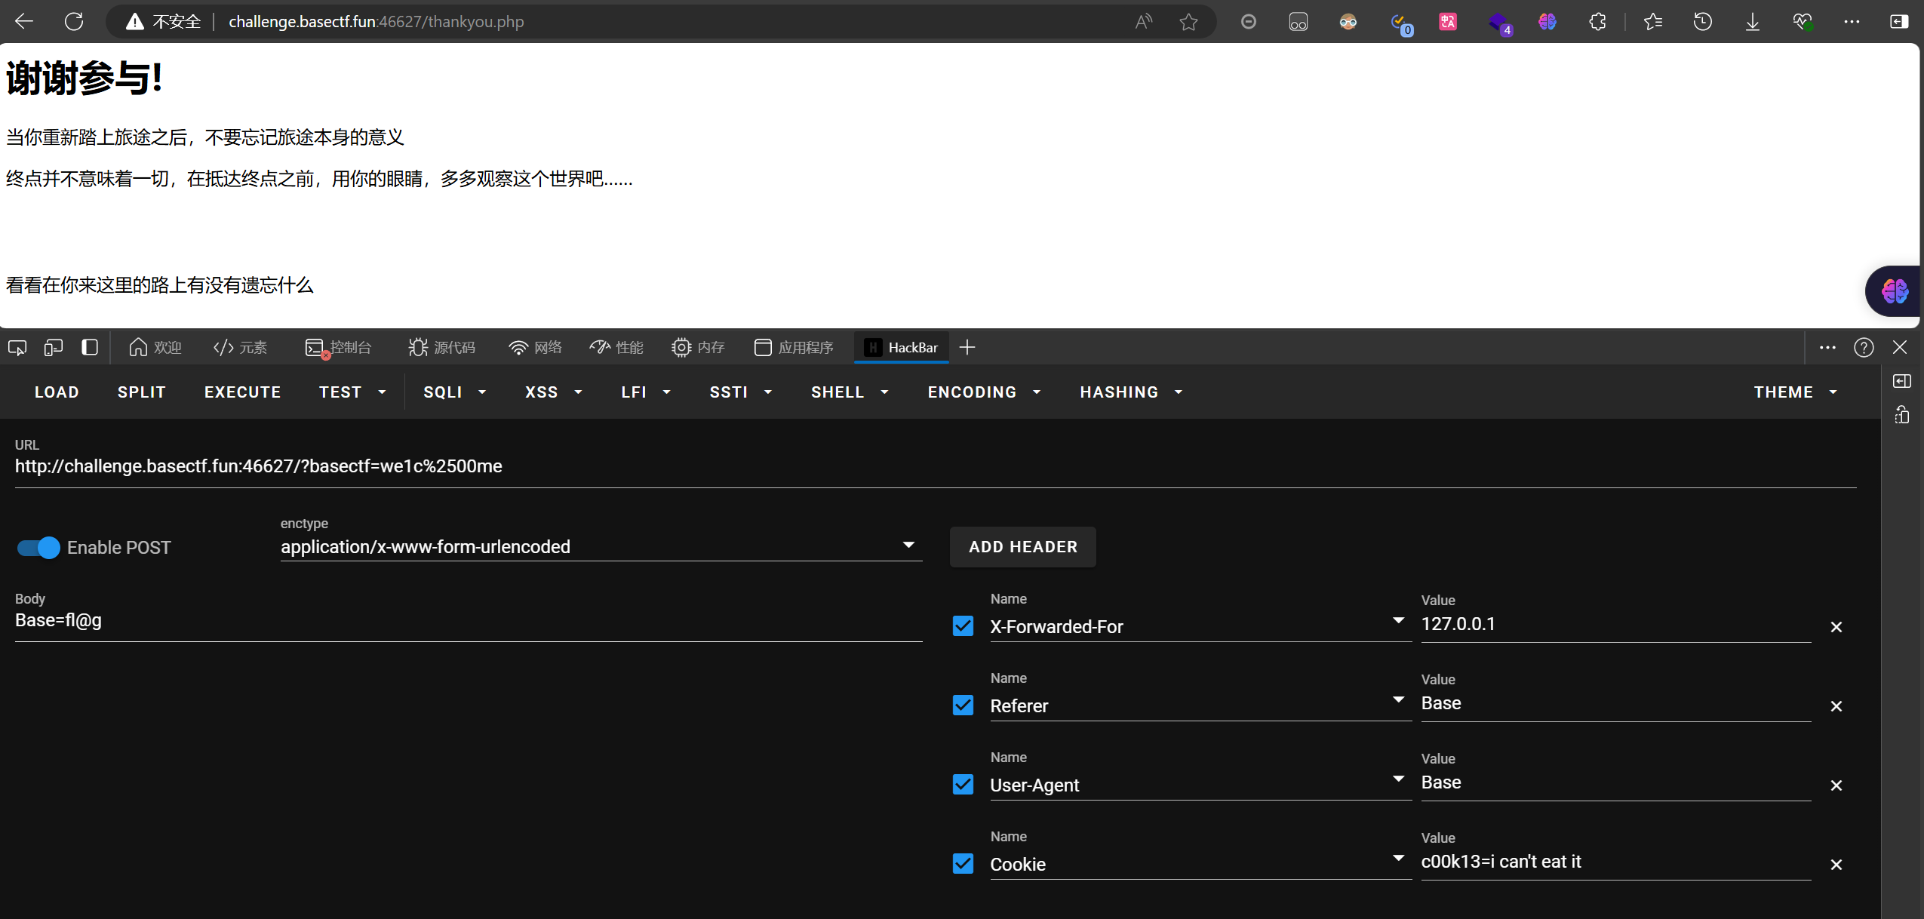Switch to the 内存 memory tab
This screenshot has width=1924, height=919.
coord(698,347)
